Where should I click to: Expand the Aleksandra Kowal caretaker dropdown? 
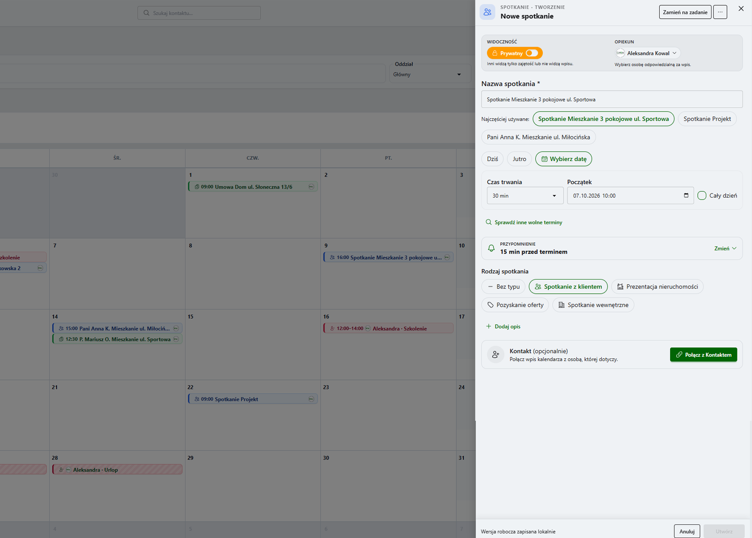(x=647, y=53)
